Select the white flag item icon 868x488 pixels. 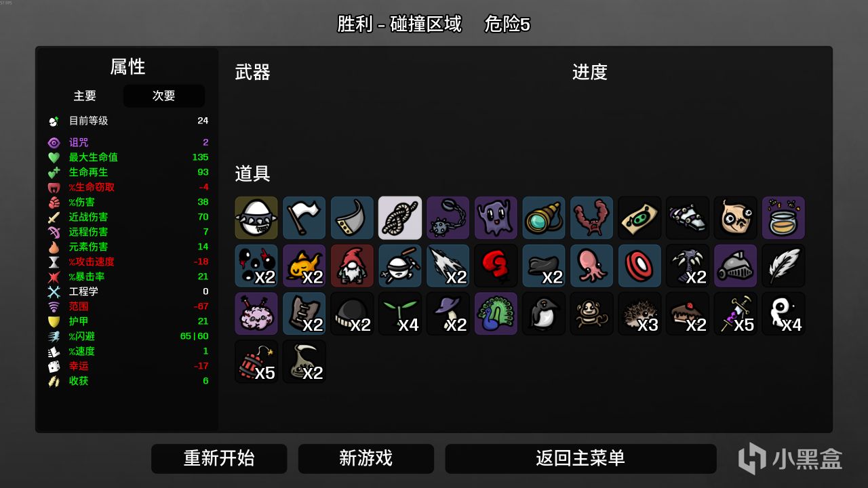click(304, 218)
